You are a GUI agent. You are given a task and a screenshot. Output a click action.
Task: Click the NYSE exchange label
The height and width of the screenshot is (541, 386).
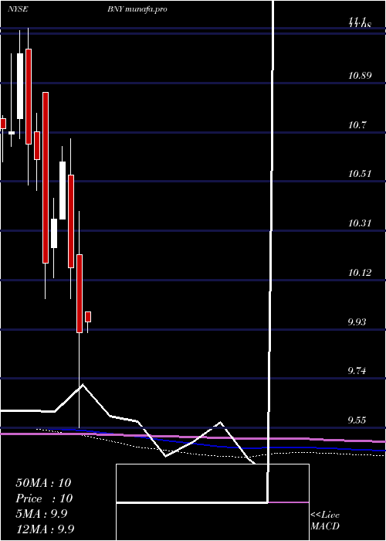18,9
